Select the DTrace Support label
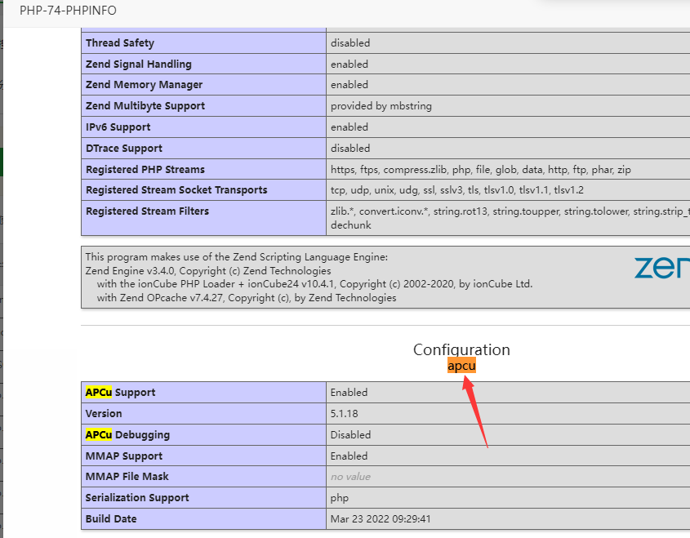 tap(124, 149)
